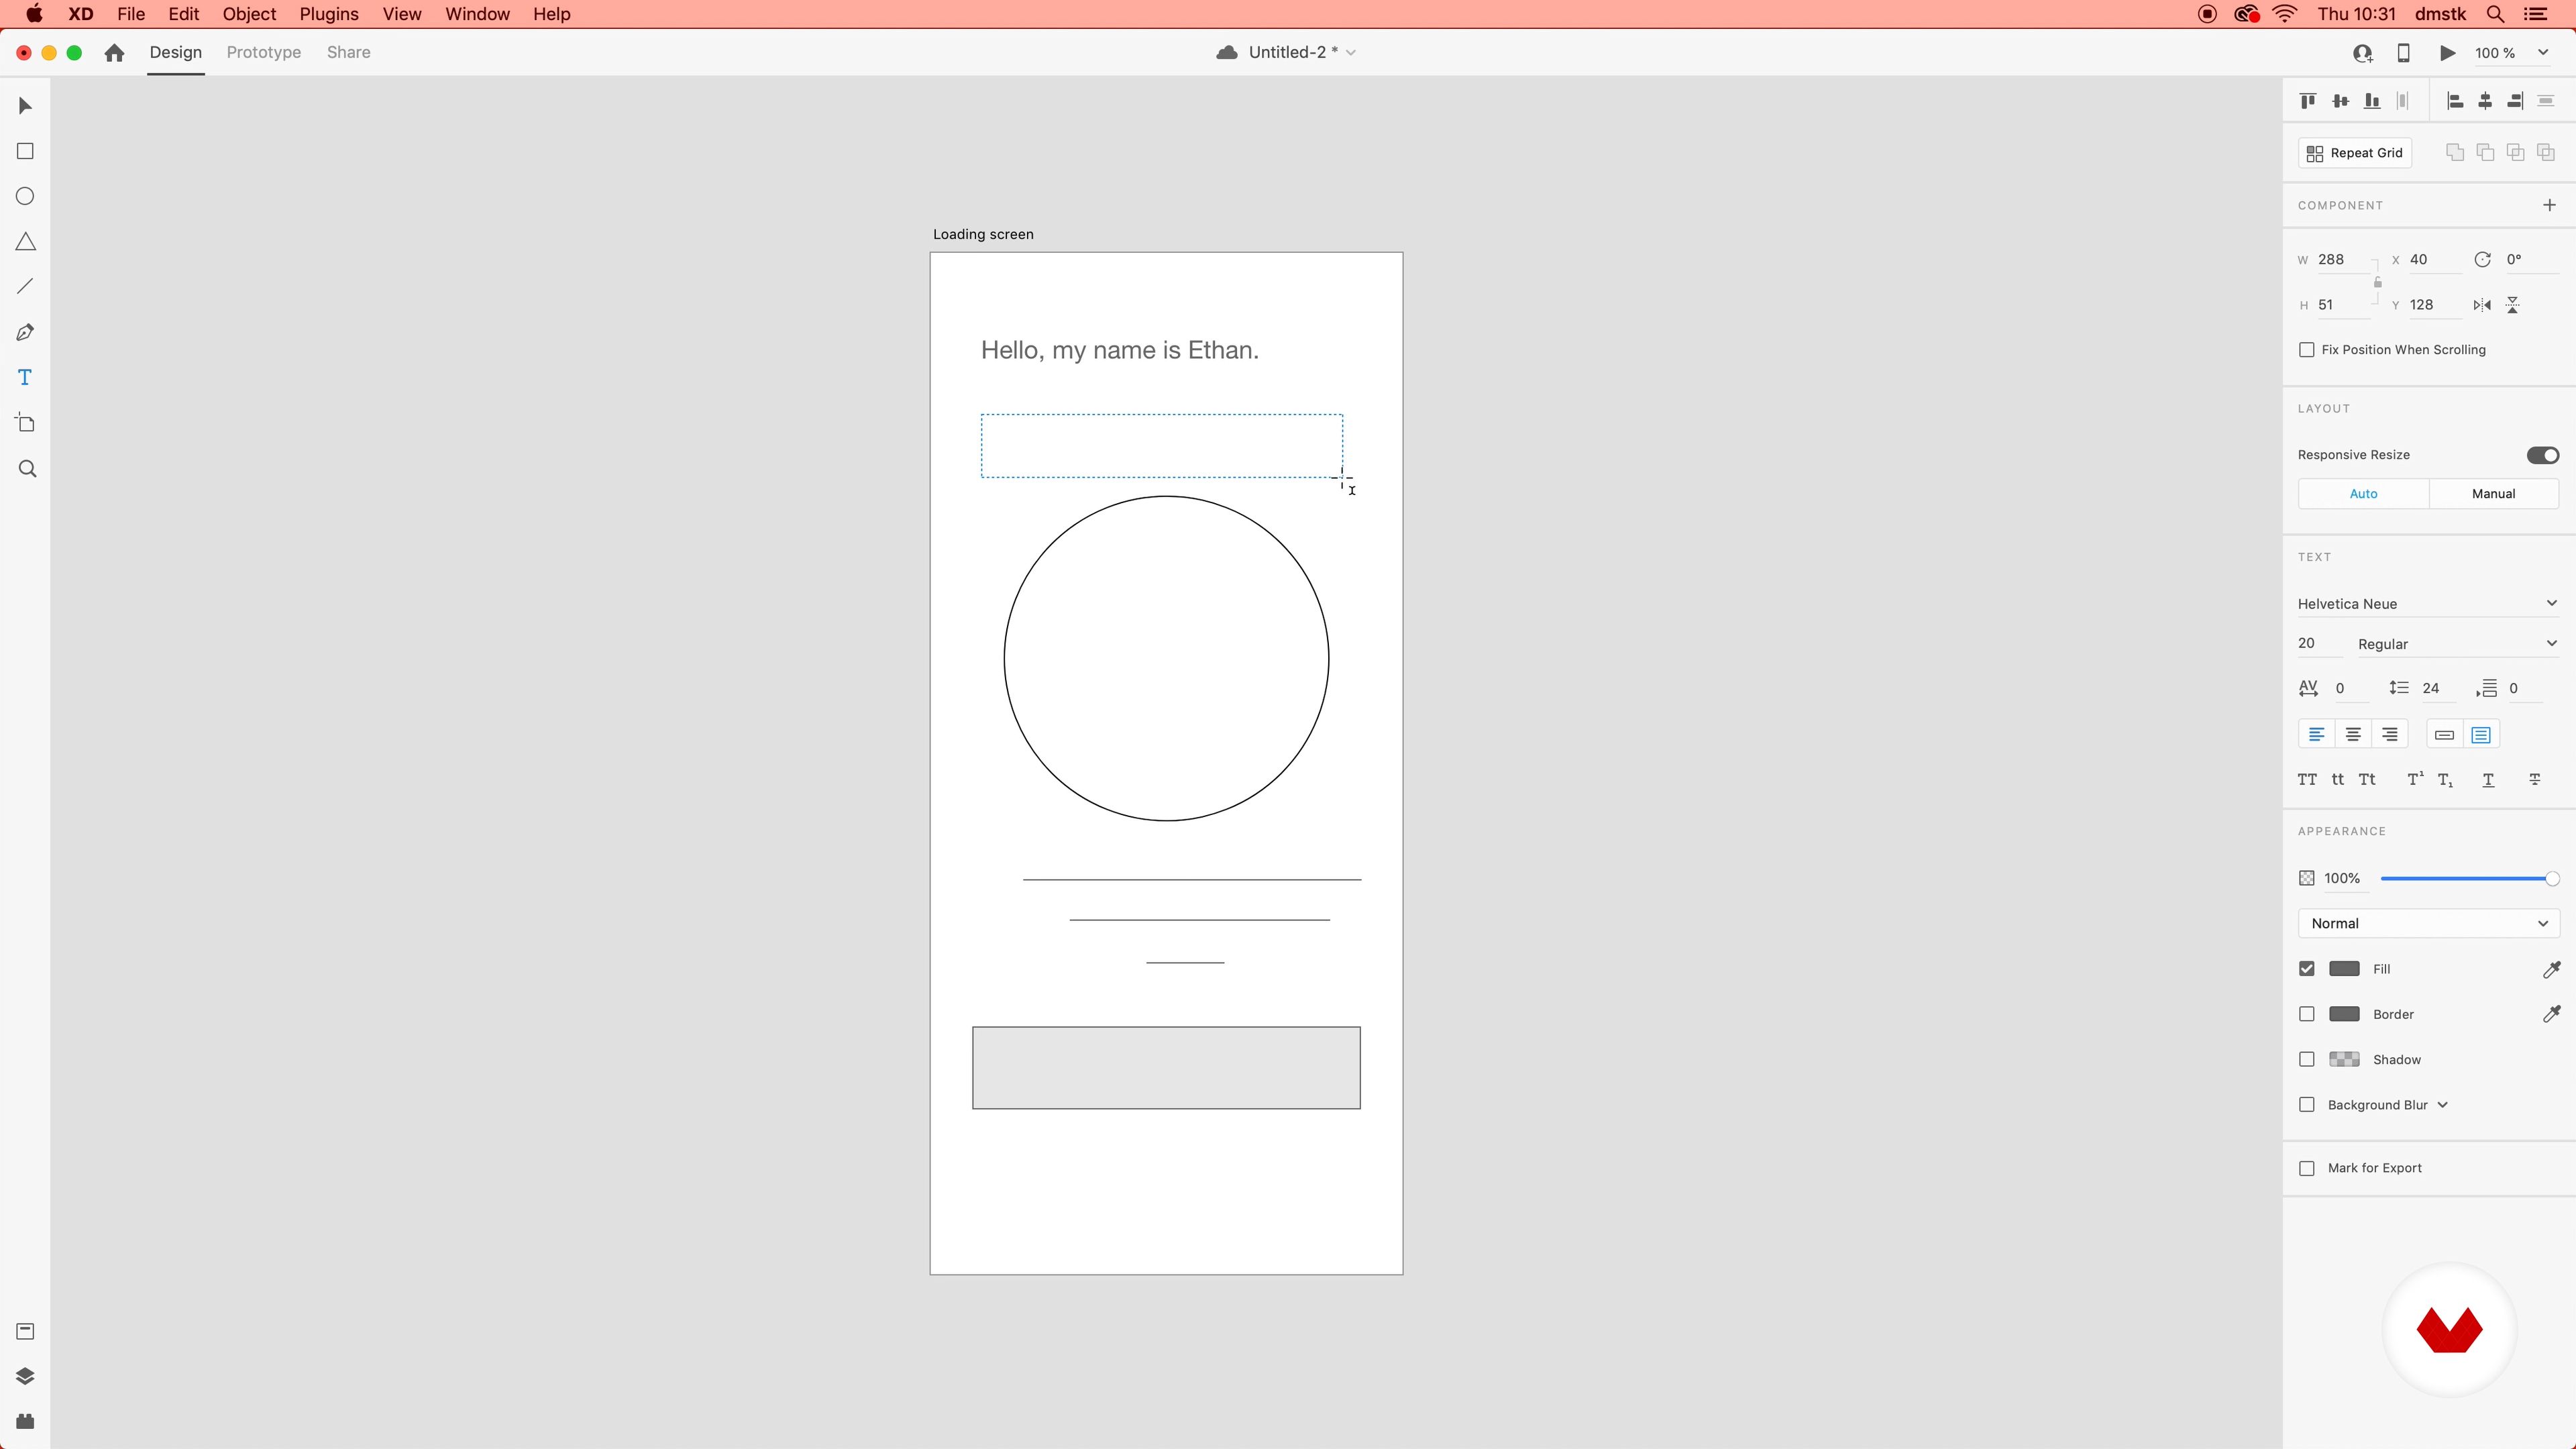Select the Zoom tool

[x=24, y=468]
